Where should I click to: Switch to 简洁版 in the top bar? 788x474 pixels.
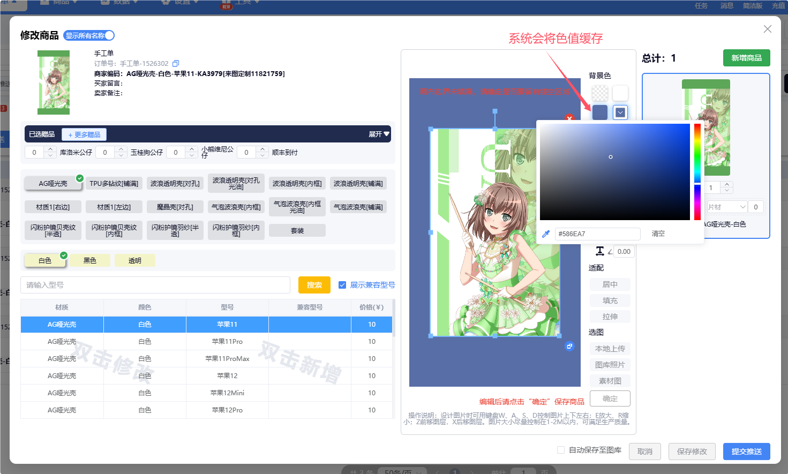click(x=753, y=5)
